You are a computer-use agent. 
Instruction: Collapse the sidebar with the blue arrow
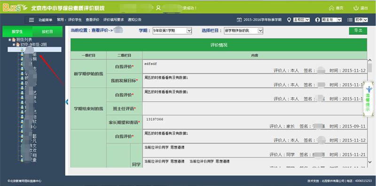tap(67, 102)
